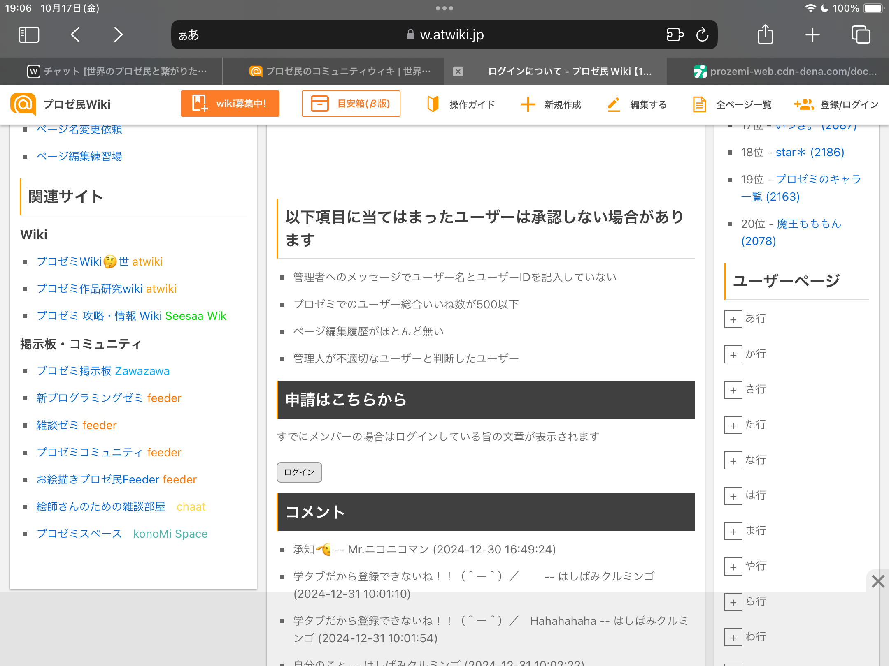Click the wiki募集中! orange banner button
This screenshot has width=889, height=666.
(x=230, y=104)
